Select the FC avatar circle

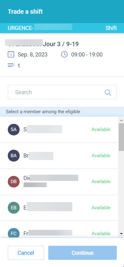pyautogui.click(x=14, y=233)
